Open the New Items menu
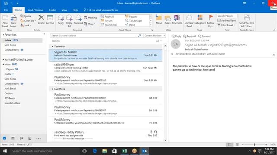This screenshot has height=155, width=277. tap(13, 21)
